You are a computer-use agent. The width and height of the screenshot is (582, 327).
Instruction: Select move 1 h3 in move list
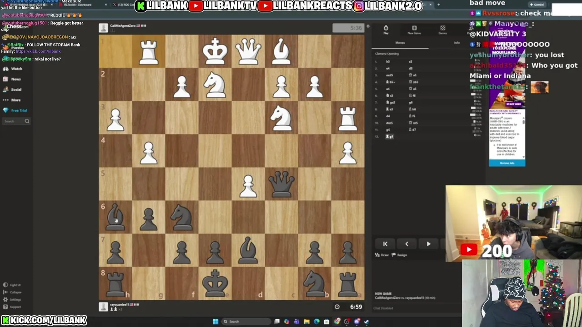tap(388, 62)
